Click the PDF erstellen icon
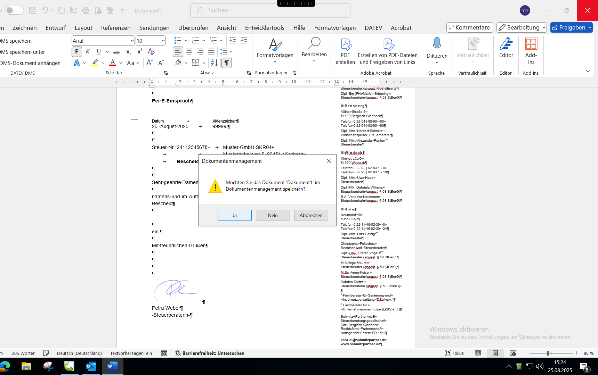598x375 pixels. (345, 45)
